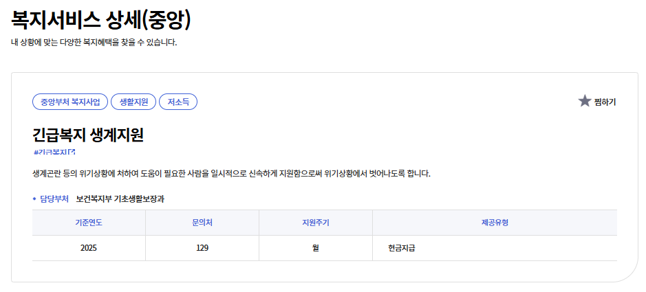Click the 월 support cycle cell
The height and width of the screenshot is (292, 646).
pos(316,248)
